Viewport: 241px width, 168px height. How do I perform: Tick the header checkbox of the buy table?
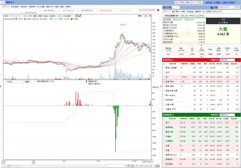point(164,64)
